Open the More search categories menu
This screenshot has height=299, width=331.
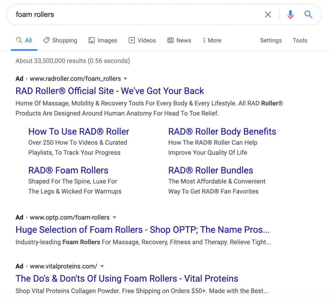coord(212,40)
